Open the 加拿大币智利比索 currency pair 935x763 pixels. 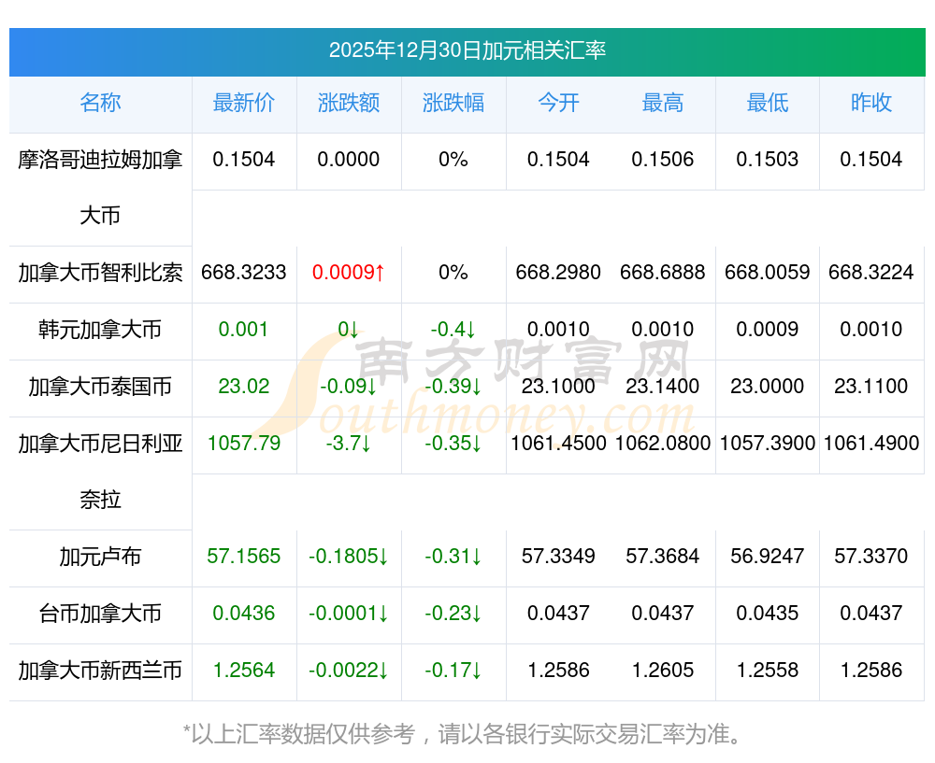(100, 273)
